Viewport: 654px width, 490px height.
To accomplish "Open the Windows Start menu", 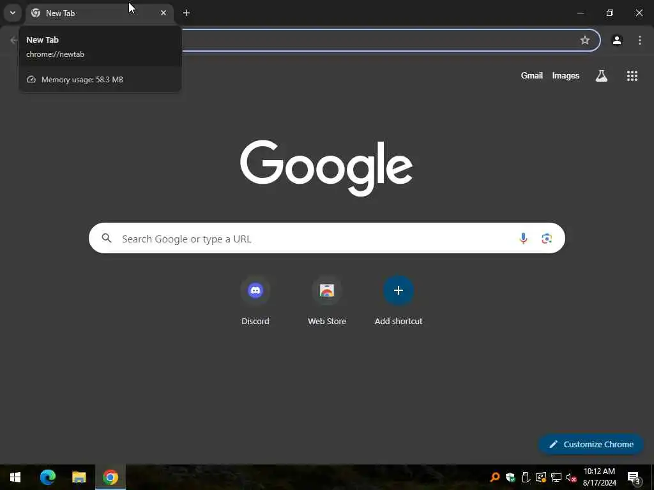I will 15,477.
